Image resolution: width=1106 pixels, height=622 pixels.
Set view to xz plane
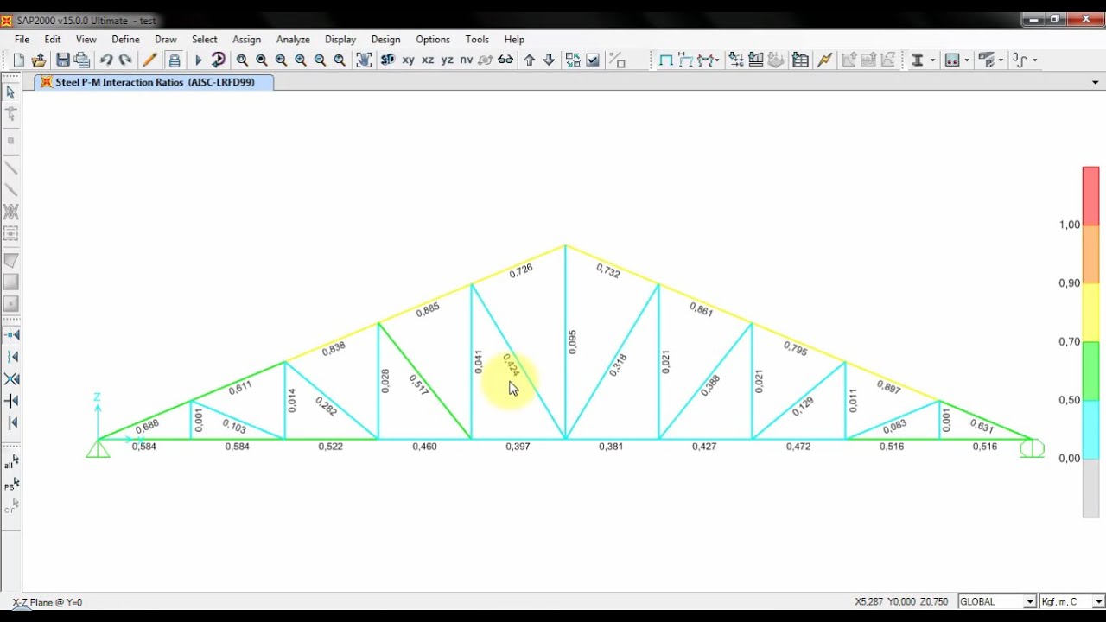pyautogui.click(x=428, y=60)
